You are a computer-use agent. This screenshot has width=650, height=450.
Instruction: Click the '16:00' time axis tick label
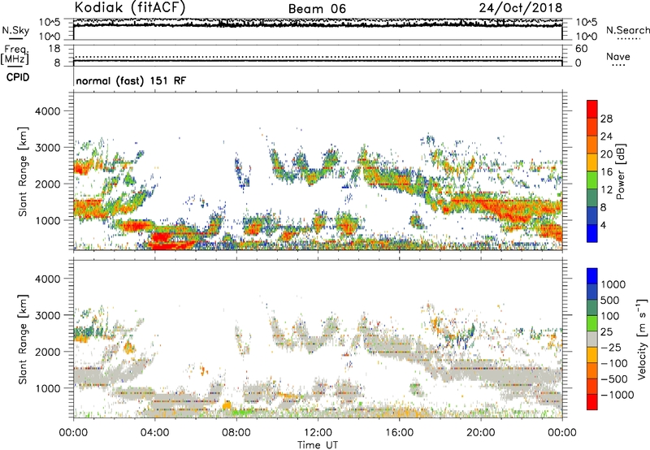(x=399, y=433)
